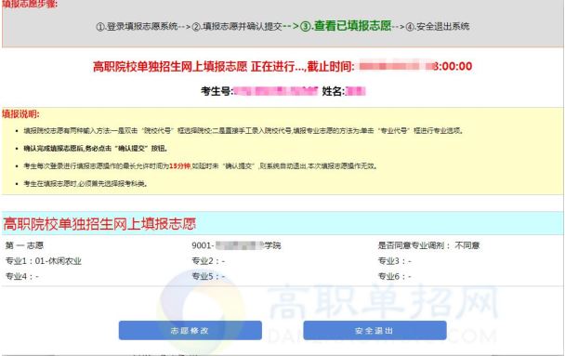Click 是否同意专业调剂：不同意 text
This screenshot has height=356, width=565.
coord(428,245)
